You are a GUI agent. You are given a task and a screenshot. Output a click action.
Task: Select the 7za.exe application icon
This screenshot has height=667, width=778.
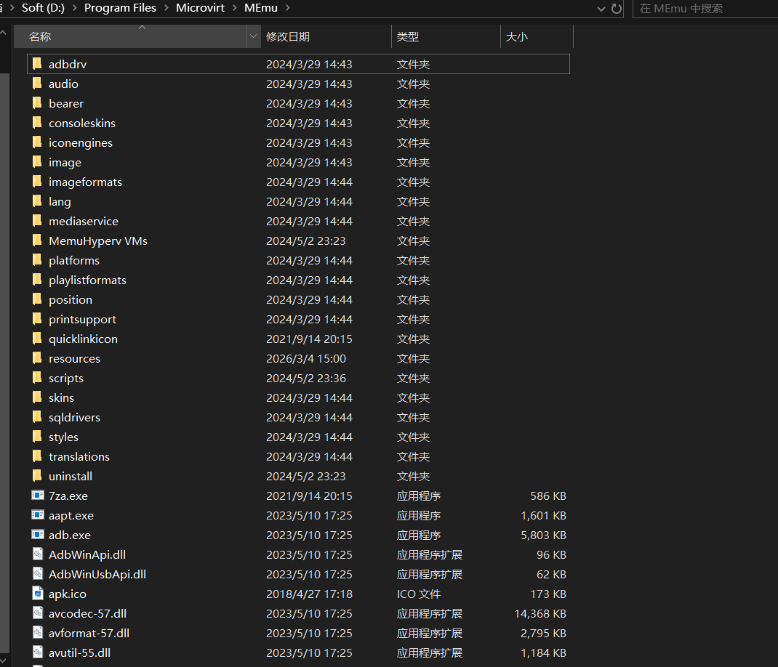click(38, 496)
